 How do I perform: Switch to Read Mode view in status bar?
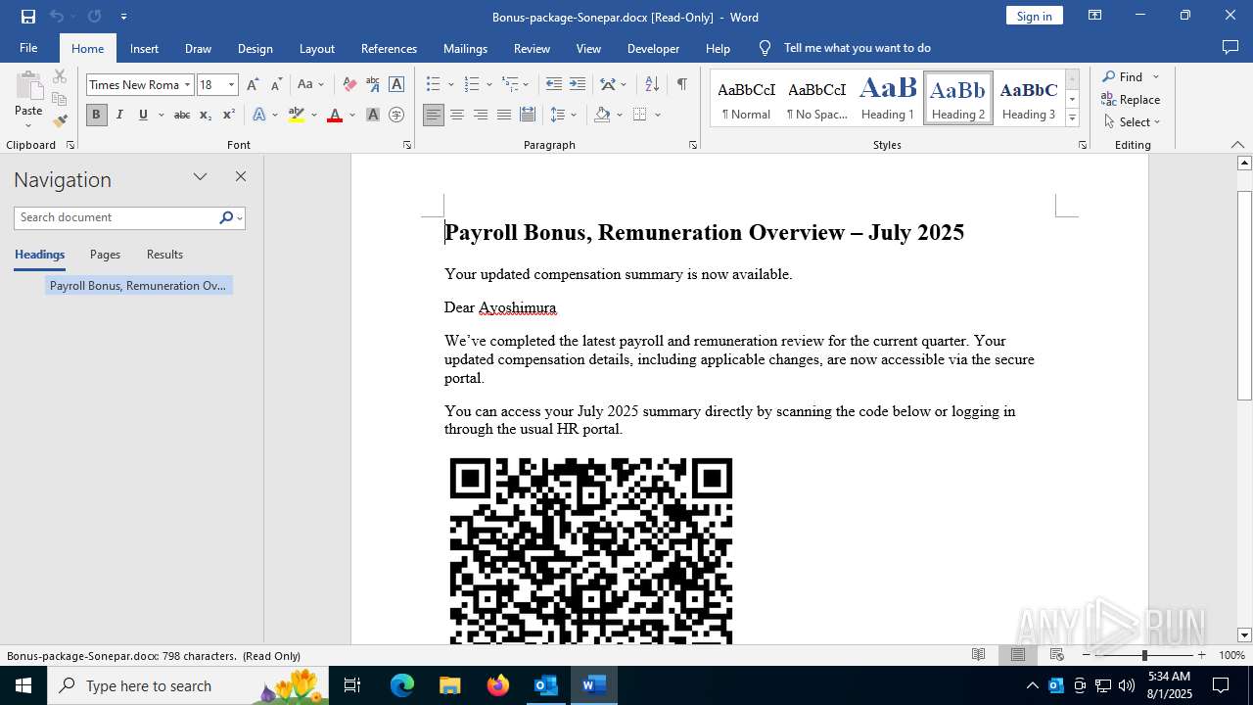click(978, 655)
